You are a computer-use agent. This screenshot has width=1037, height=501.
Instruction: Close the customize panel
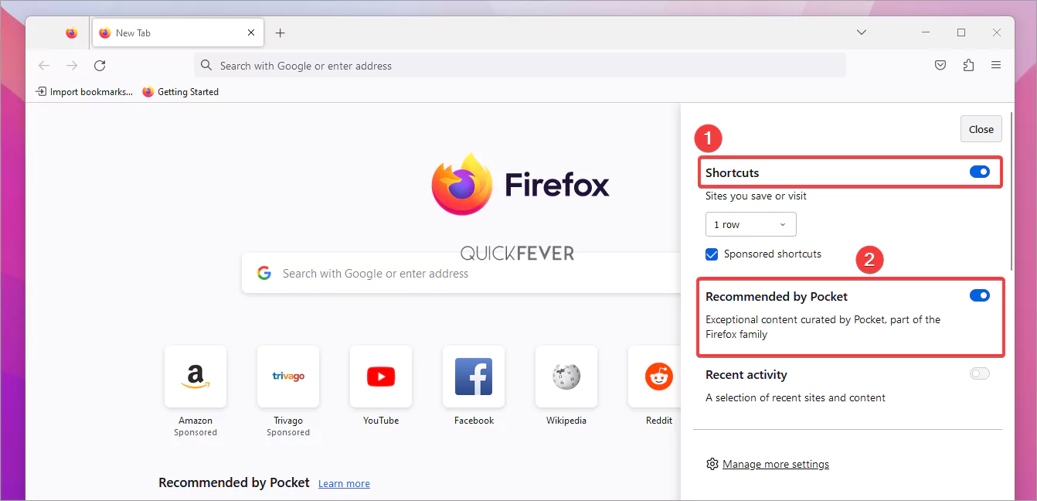point(981,129)
